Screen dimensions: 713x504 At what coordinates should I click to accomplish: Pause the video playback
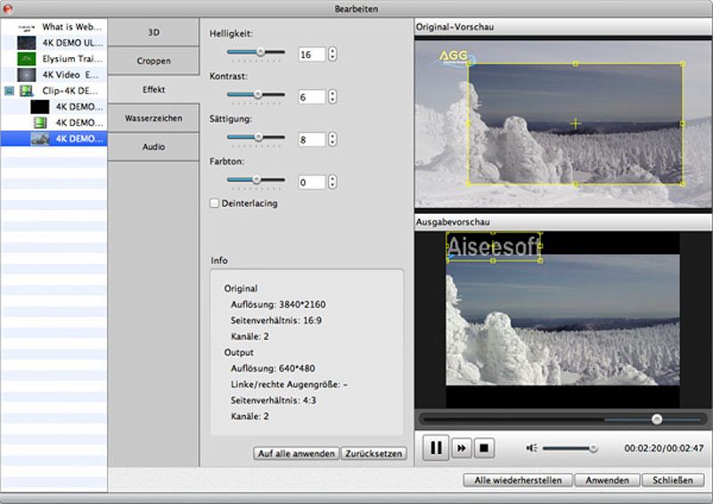(x=435, y=448)
